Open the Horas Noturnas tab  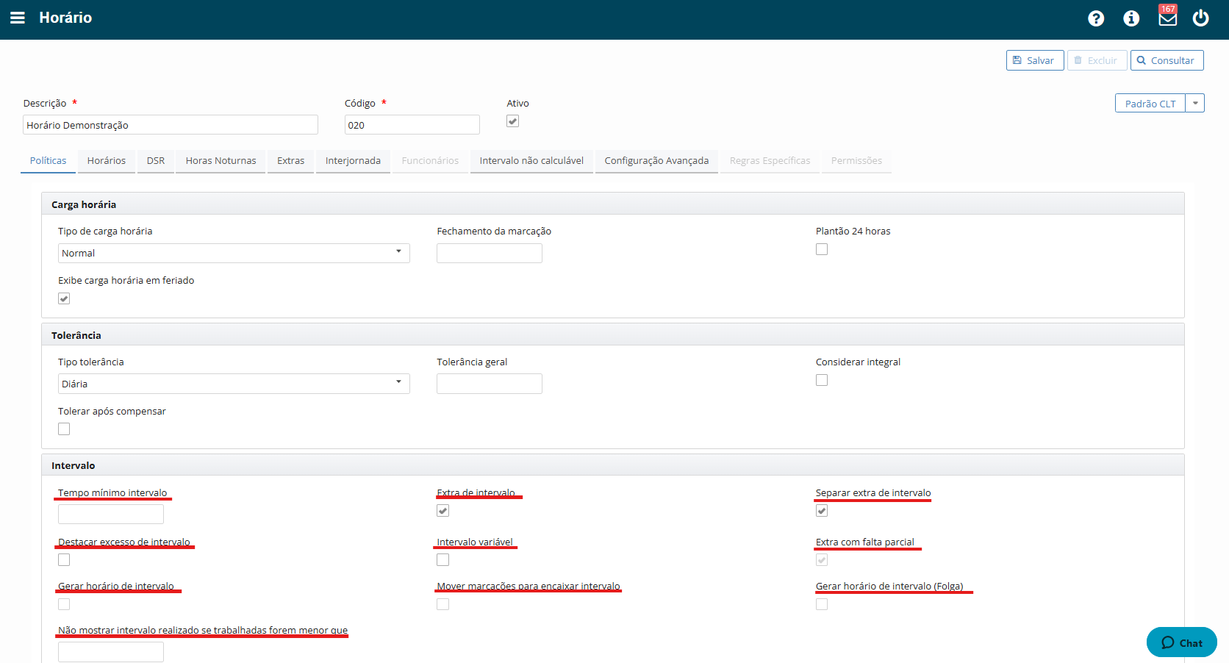click(x=221, y=161)
